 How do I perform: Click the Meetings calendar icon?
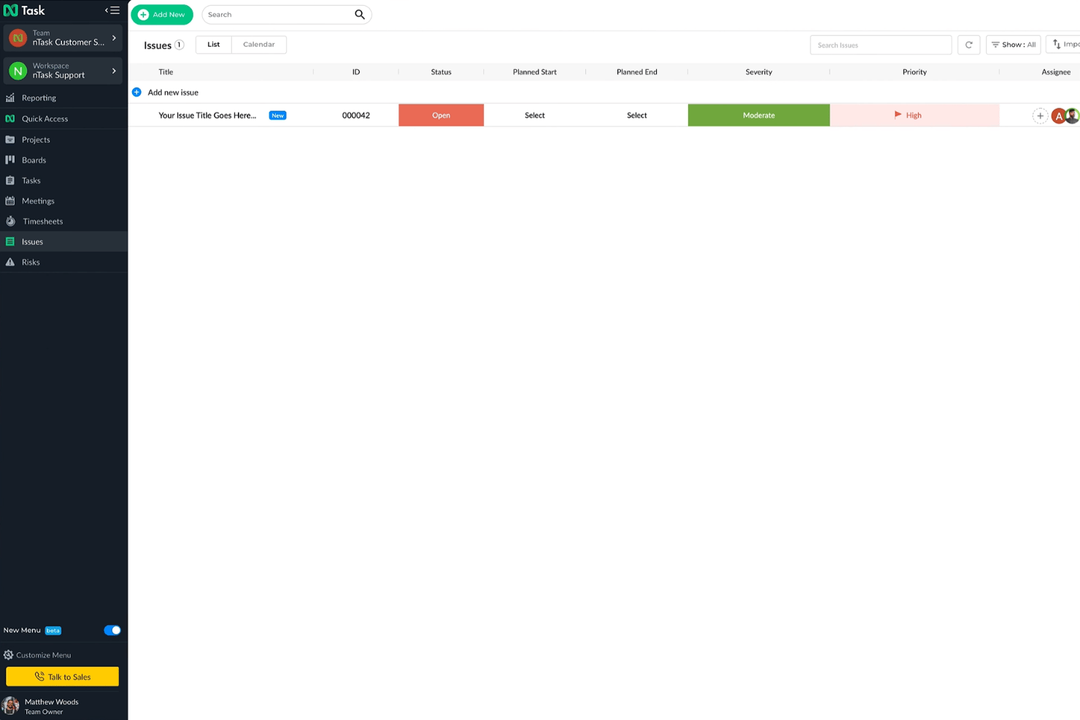point(10,201)
